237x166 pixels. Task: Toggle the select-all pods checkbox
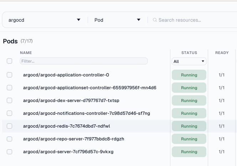tap(9, 61)
